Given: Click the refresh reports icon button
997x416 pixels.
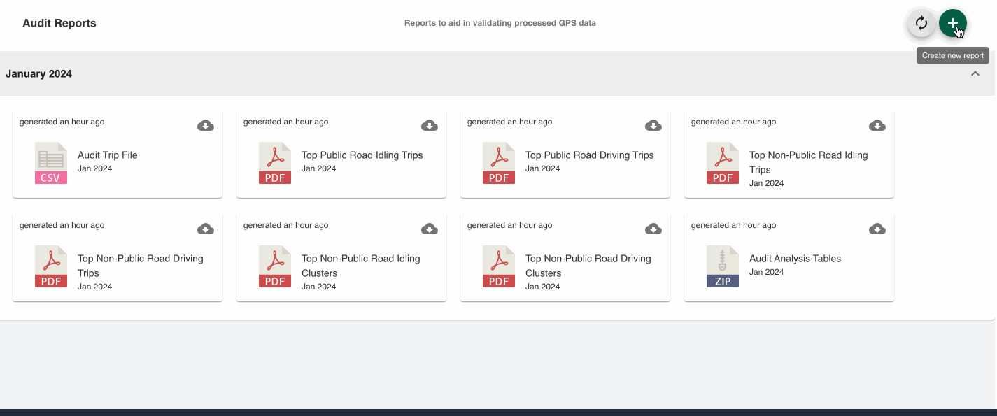Looking at the screenshot, I should 921,24.
